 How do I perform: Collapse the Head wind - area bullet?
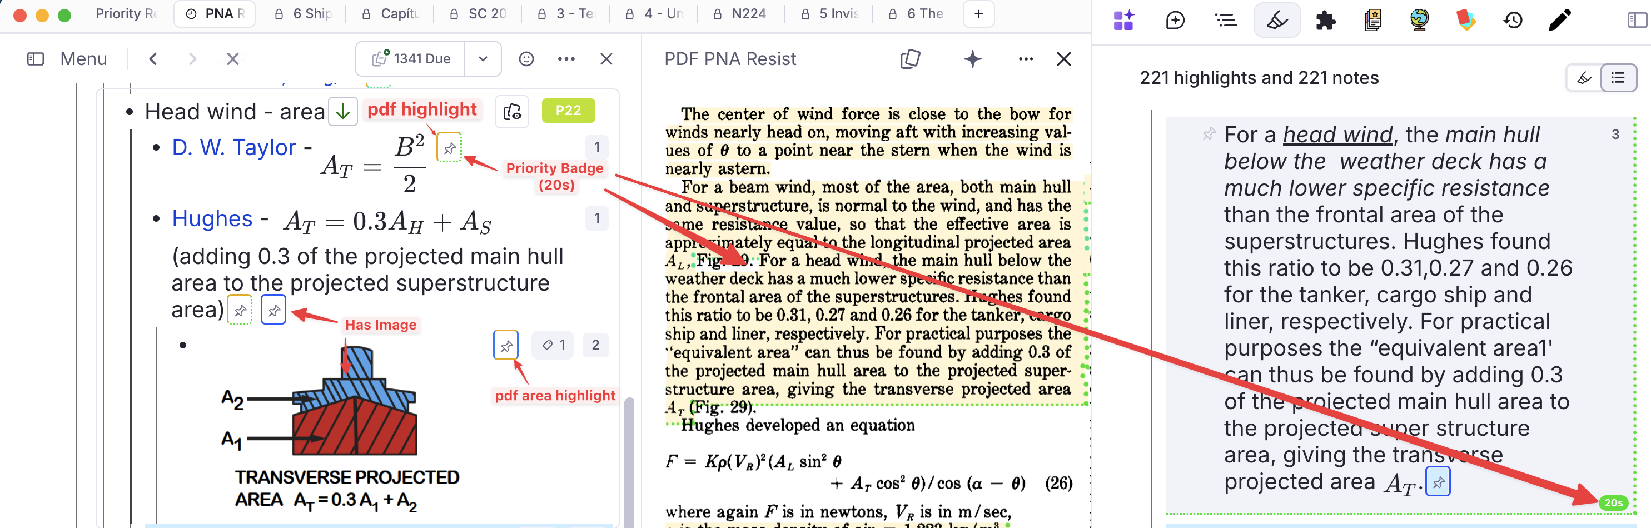pyautogui.click(x=130, y=112)
